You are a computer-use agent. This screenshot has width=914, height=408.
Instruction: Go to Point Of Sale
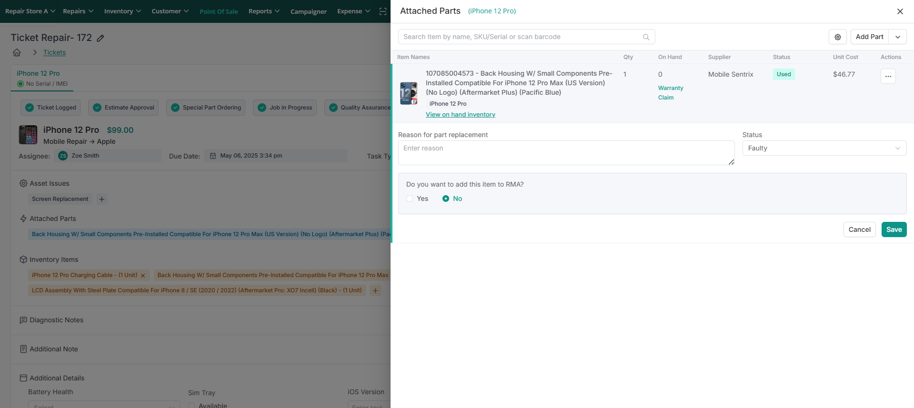[219, 11]
